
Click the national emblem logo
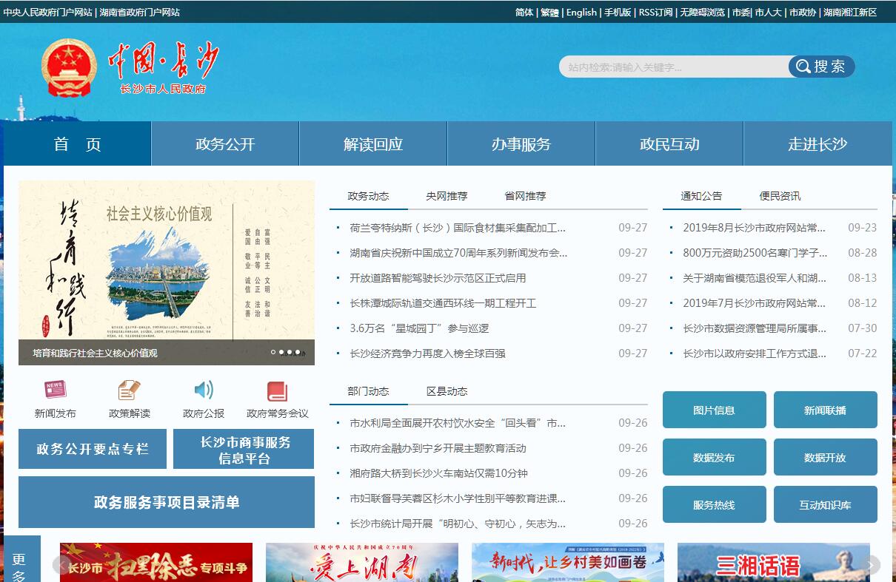(x=69, y=68)
